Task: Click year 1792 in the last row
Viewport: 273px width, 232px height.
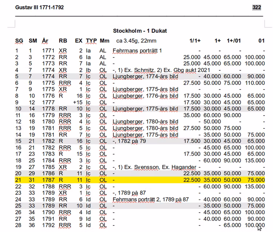Action: point(48,225)
